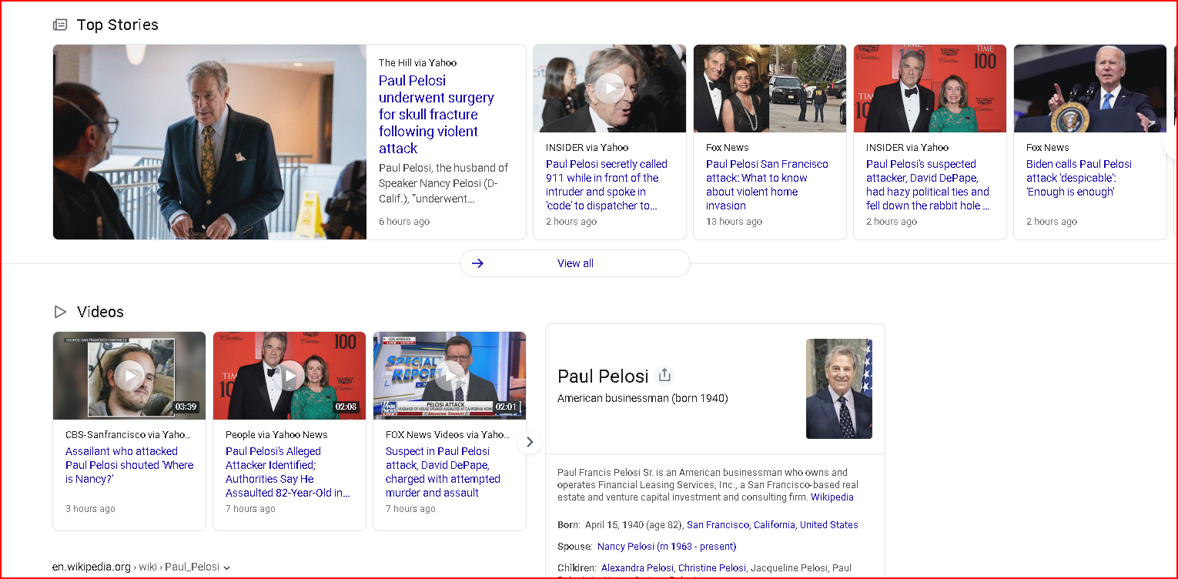Viewport: 1178px width, 579px height.
Task: Click the 'Videos' heading
Action: click(100, 312)
